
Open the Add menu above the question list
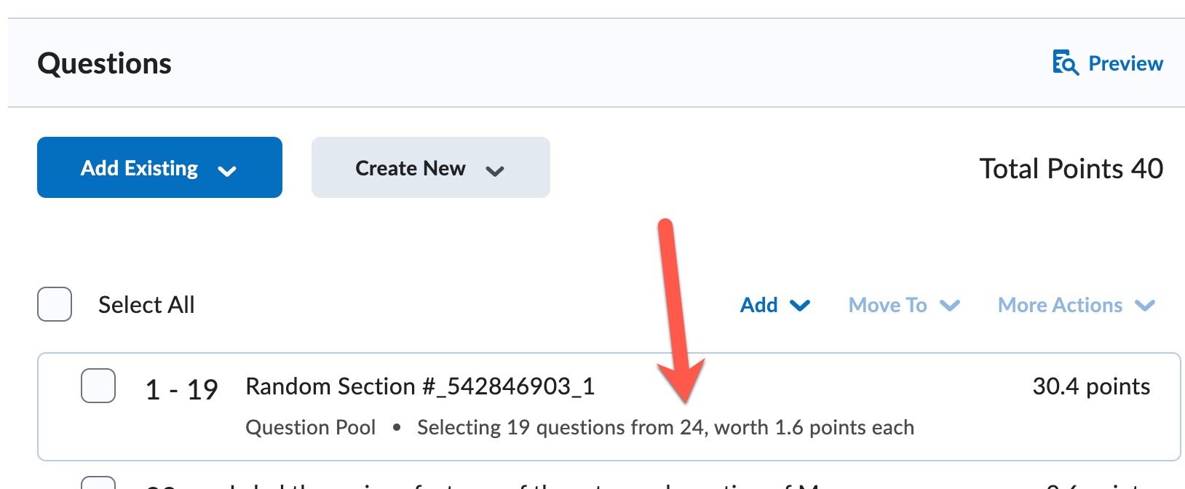[759, 305]
